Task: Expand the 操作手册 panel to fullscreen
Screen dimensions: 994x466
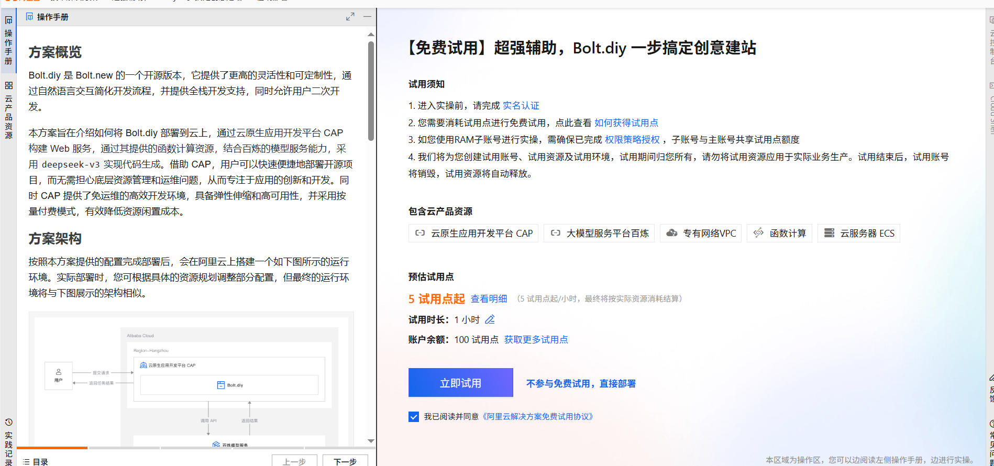Action: (350, 17)
